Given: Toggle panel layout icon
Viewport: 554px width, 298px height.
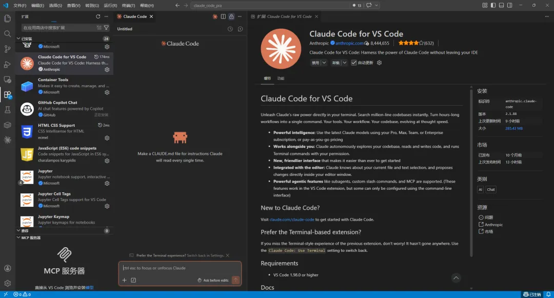Looking at the screenshot, I should [501, 5].
